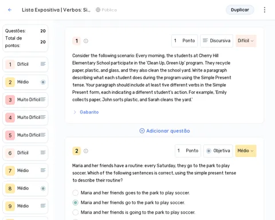Click the Gabarito expander chevron arrow
Image resolution: width=275 pixels, height=220 pixels.
(x=74, y=112)
